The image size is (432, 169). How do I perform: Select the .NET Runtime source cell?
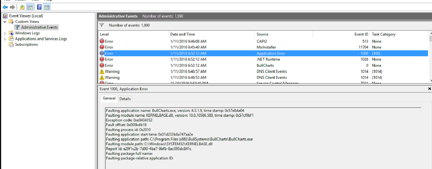click(x=268, y=59)
